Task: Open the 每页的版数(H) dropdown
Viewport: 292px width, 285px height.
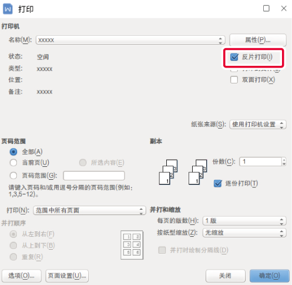Action: coord(244,221)
